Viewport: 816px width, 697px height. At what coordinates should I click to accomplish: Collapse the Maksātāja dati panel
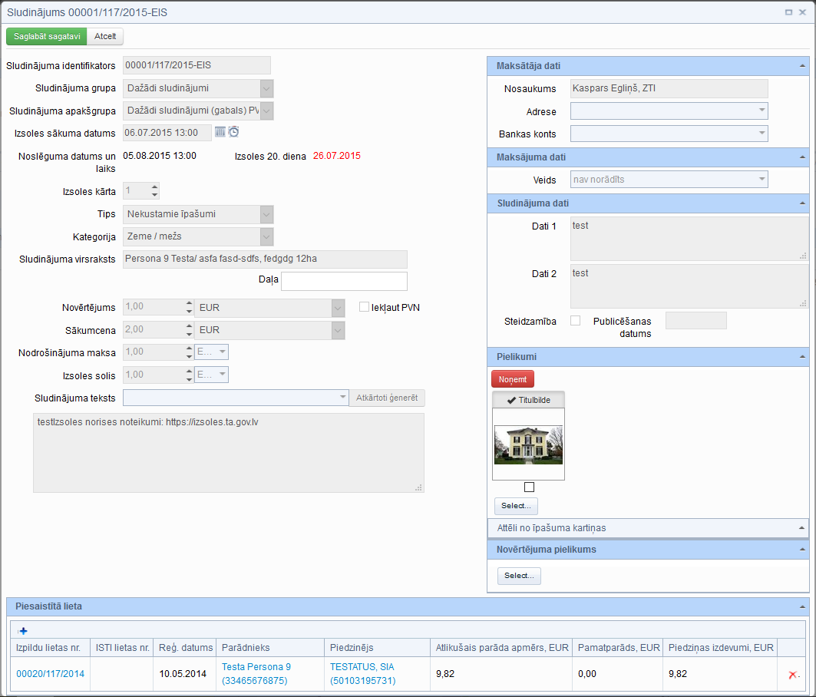click(802, 67)
